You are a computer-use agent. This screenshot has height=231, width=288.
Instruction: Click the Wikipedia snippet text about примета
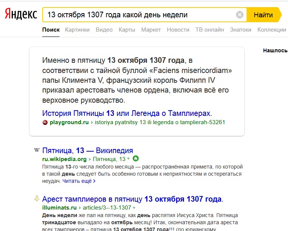(x=142, y=174)
